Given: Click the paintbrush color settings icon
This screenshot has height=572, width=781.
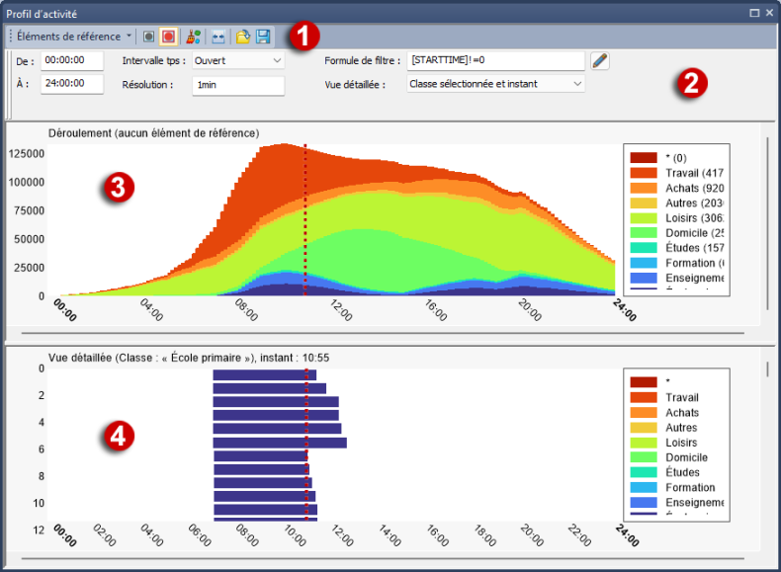Looking at the screenshot, I should click(192, 37).
